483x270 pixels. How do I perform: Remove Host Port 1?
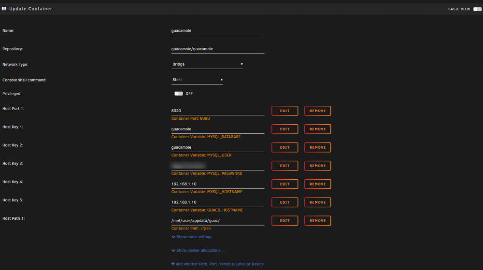pos(318,111)
